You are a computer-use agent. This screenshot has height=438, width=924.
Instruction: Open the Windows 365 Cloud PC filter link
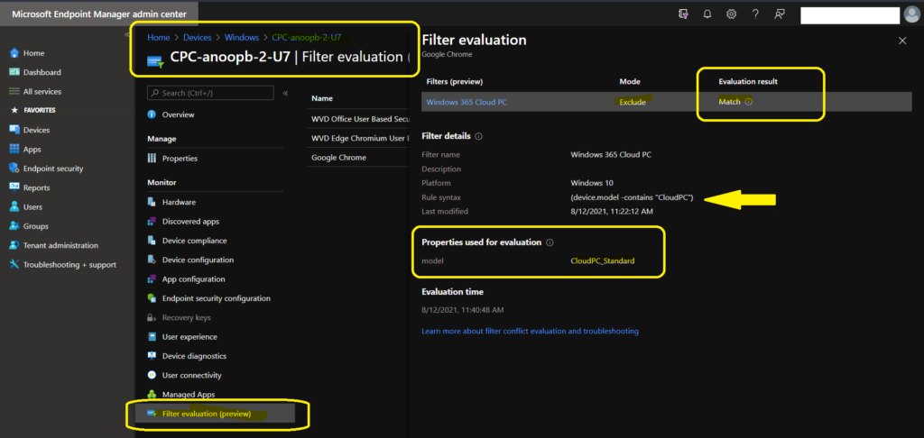[x=467, y=102]
